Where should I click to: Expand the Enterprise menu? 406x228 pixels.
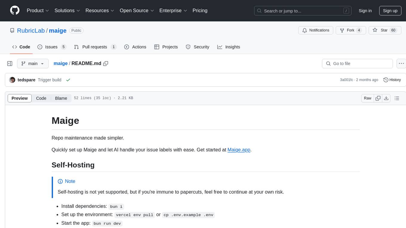pos(173,10)
